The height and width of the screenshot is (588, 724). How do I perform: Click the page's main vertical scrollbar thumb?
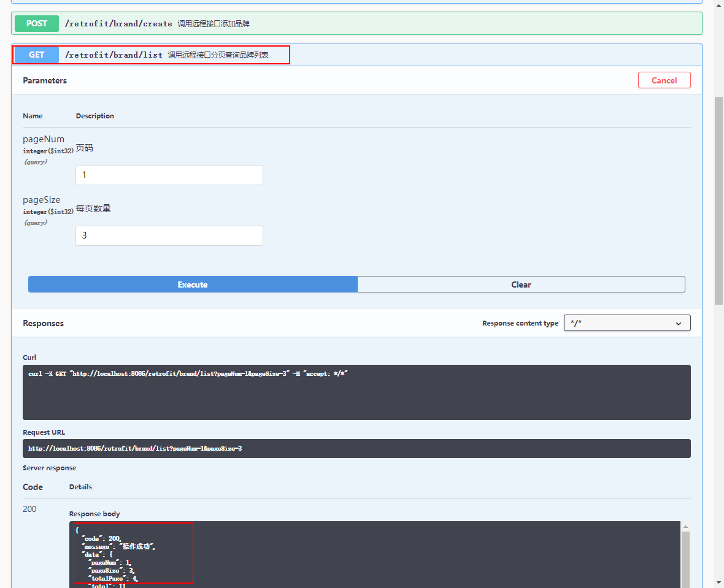tap(718, 200)
